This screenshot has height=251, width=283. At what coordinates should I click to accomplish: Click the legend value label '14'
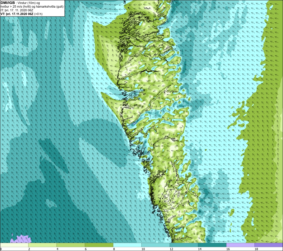click(200, 249)
